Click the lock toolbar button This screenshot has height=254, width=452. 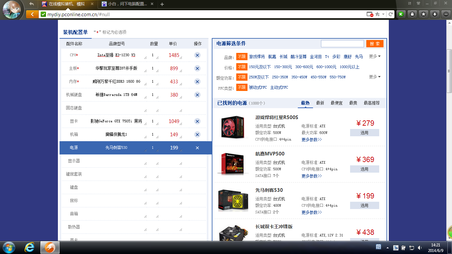click(x=412, y=14)
